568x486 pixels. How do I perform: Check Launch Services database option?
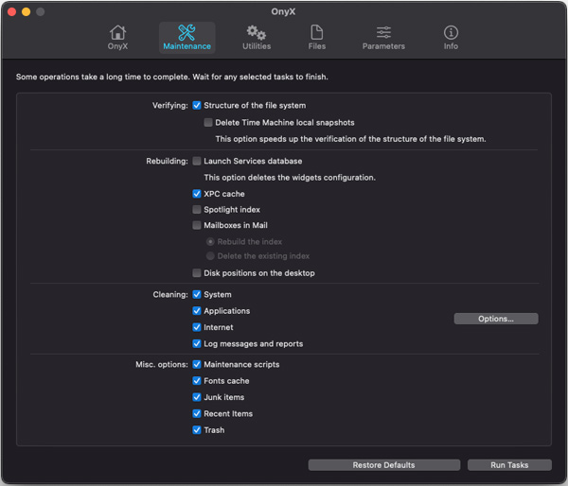[x=197, y=161]
